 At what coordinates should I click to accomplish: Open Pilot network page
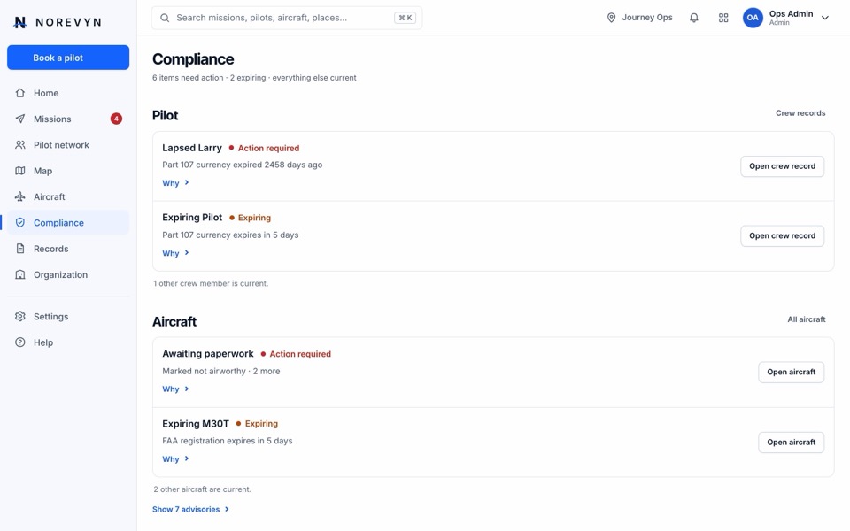pos(68,145)
